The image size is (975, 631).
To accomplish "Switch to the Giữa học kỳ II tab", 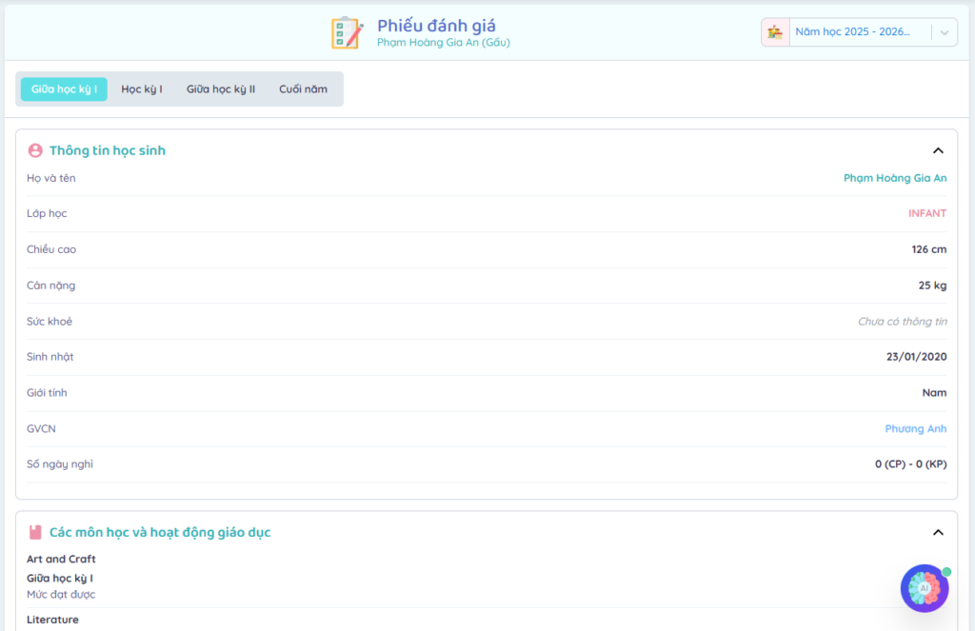I will tap(221, 89).
